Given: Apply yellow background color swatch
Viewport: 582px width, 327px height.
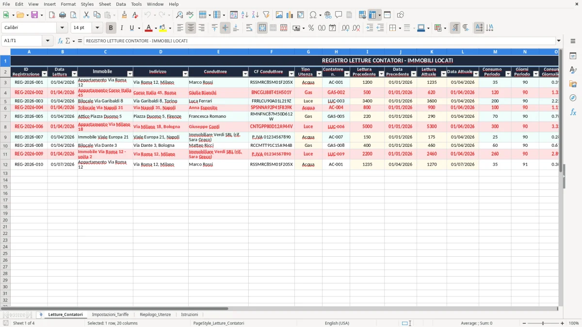Looking at the screenshot, I should point(163,28).
